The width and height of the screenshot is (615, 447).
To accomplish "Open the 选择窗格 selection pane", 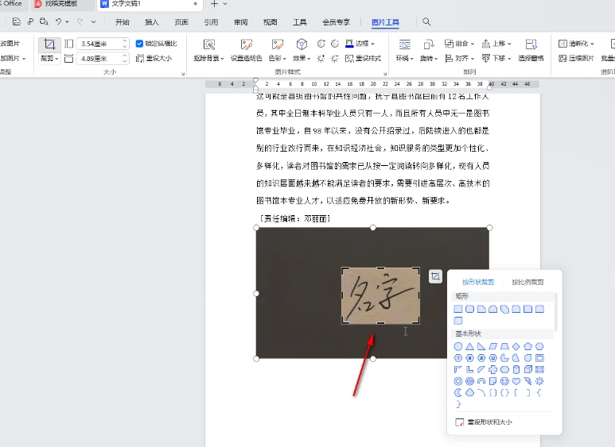I will coord(531,50).
